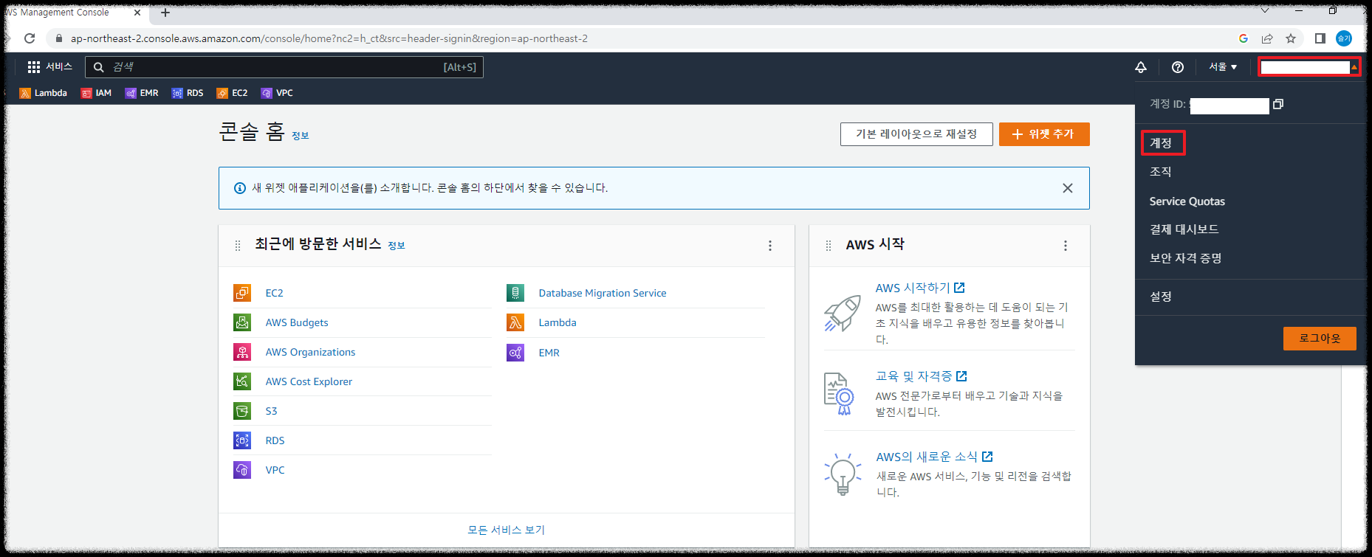Open 보안 자격 증명 menu item
The width and height of the screenshot is (1372, 557).
1186,258
